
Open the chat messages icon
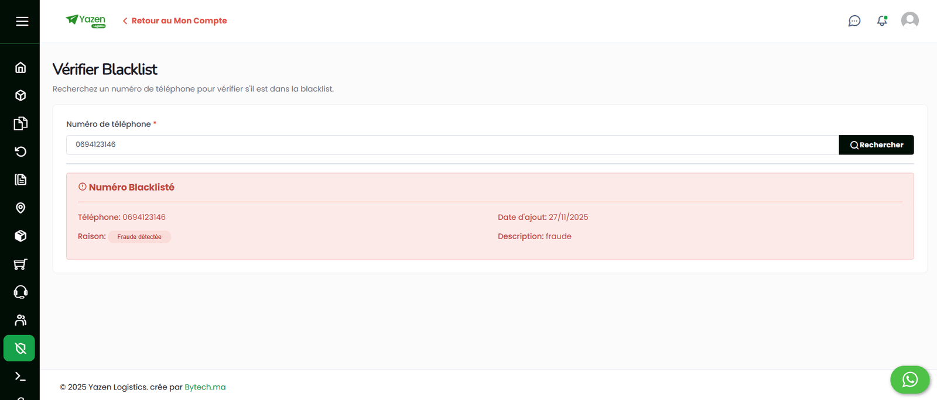tap(854, 21)
